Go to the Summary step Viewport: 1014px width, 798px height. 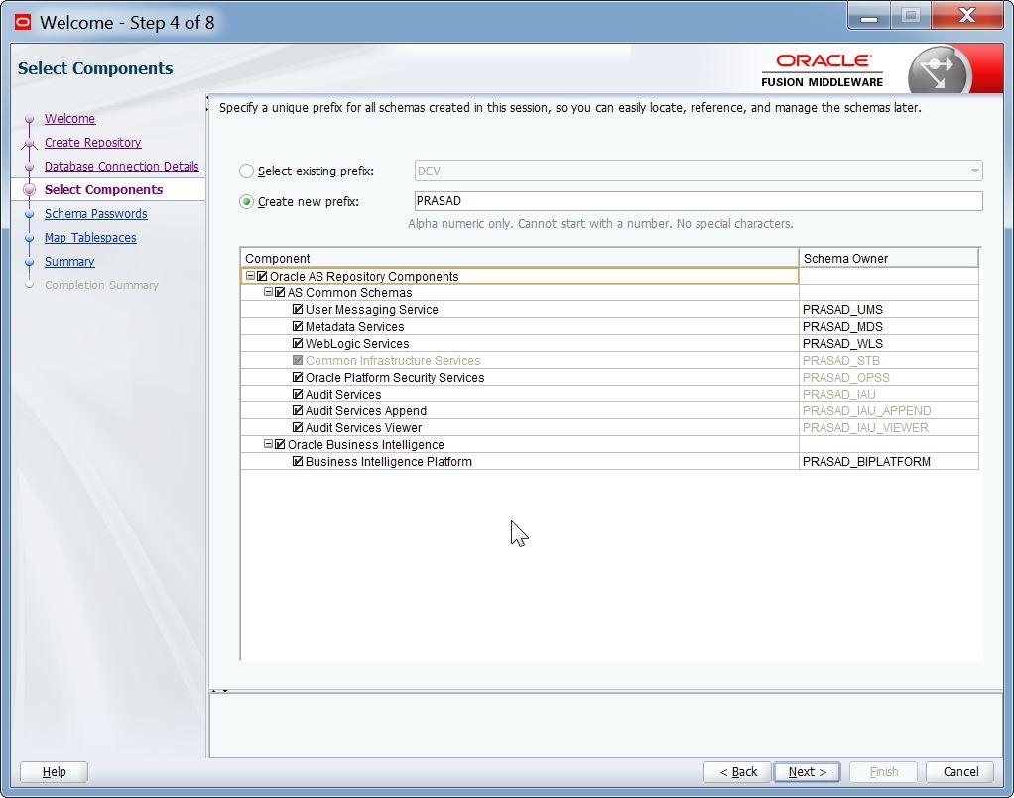pos(69,262)
